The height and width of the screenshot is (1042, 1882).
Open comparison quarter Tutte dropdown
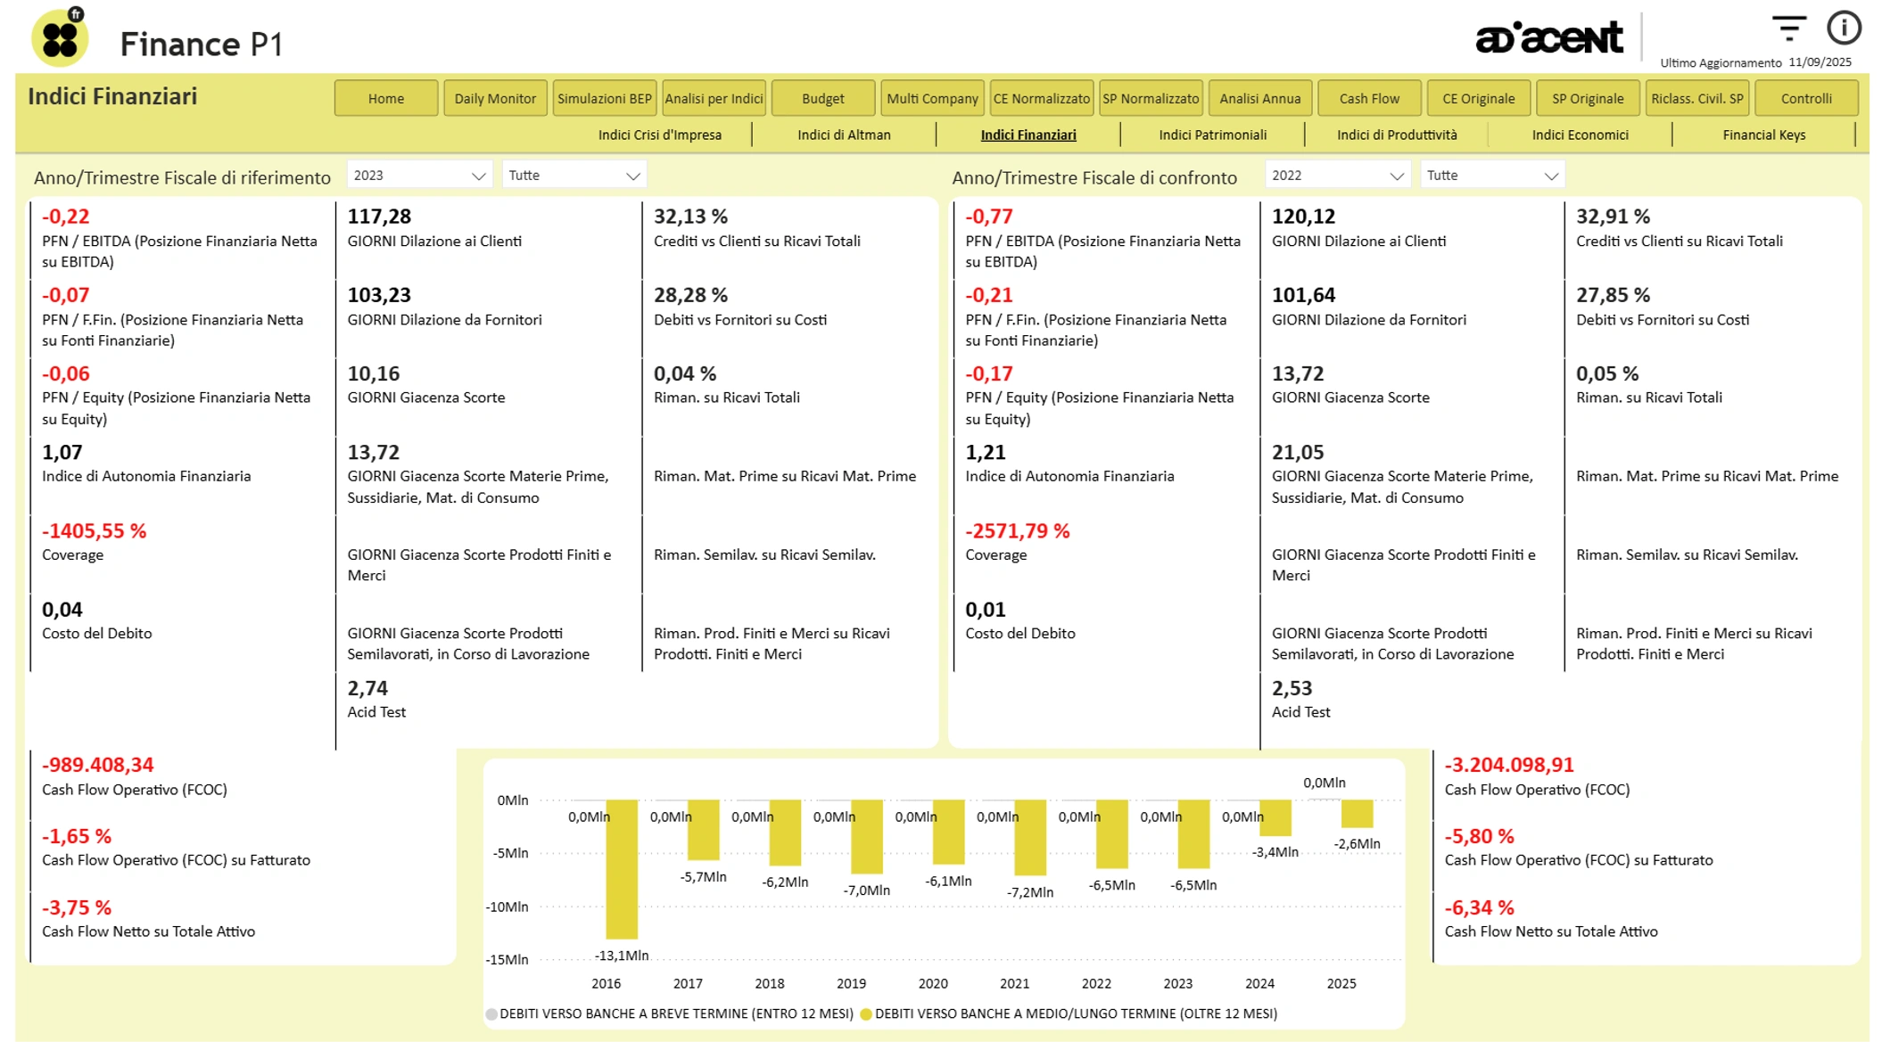click(x=1550, y=176)
